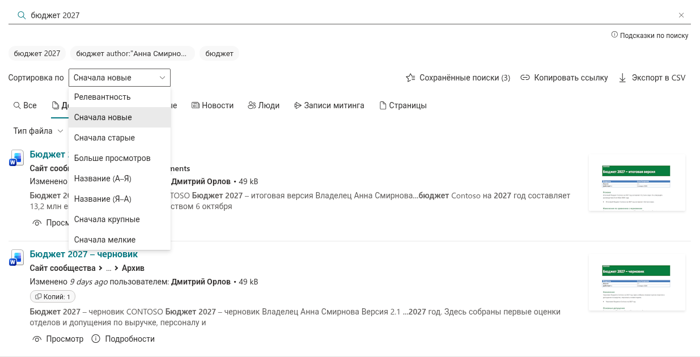The width and height of the screenshot is (700, 357).
Task: Click the Копий: 1 badge
Action: (52, 296)
